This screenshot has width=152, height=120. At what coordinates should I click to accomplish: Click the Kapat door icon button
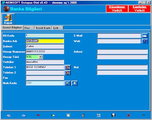[8, 19]
